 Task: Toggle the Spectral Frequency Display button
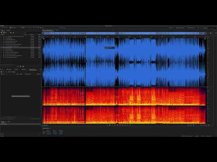point(21,28)
